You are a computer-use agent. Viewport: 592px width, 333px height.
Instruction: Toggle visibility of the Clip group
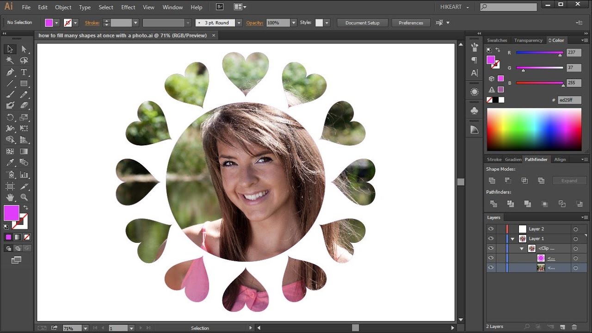tap(491, 248)
